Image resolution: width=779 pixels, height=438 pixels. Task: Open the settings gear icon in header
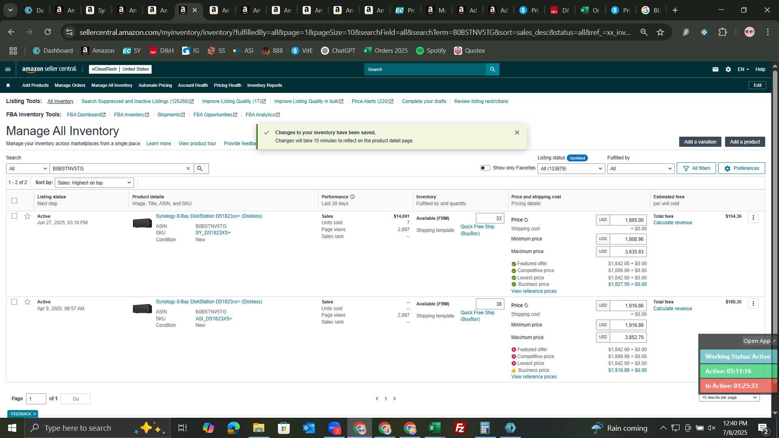(728, 69)
